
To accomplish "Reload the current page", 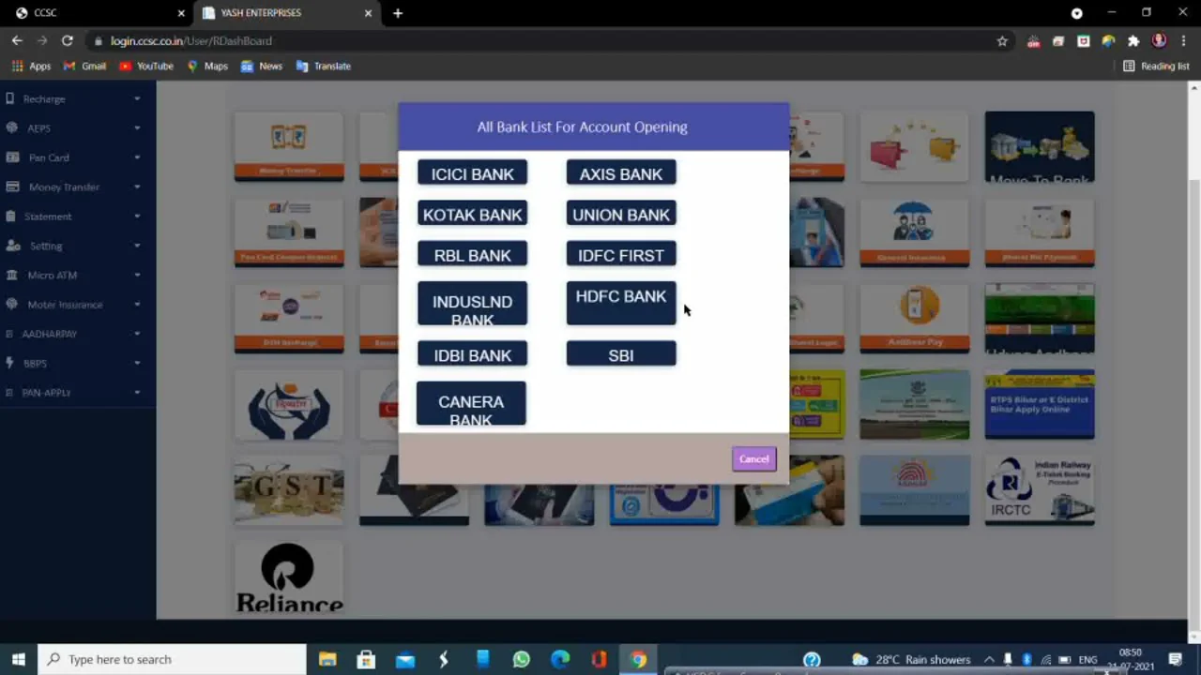I will [x=68, y=40].
